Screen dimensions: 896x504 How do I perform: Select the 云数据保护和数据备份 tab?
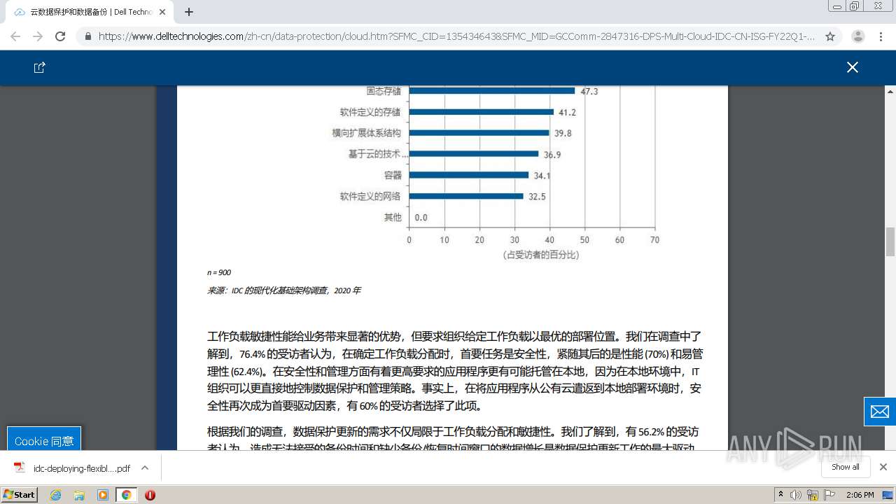89,12
